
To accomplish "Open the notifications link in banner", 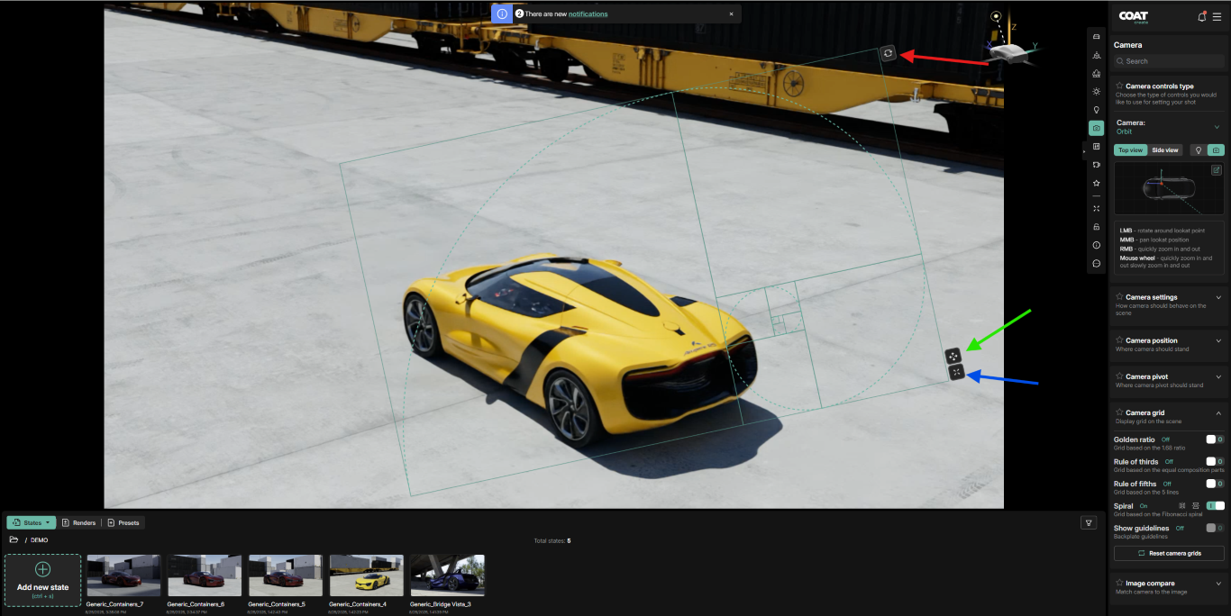I will (588, 14).
